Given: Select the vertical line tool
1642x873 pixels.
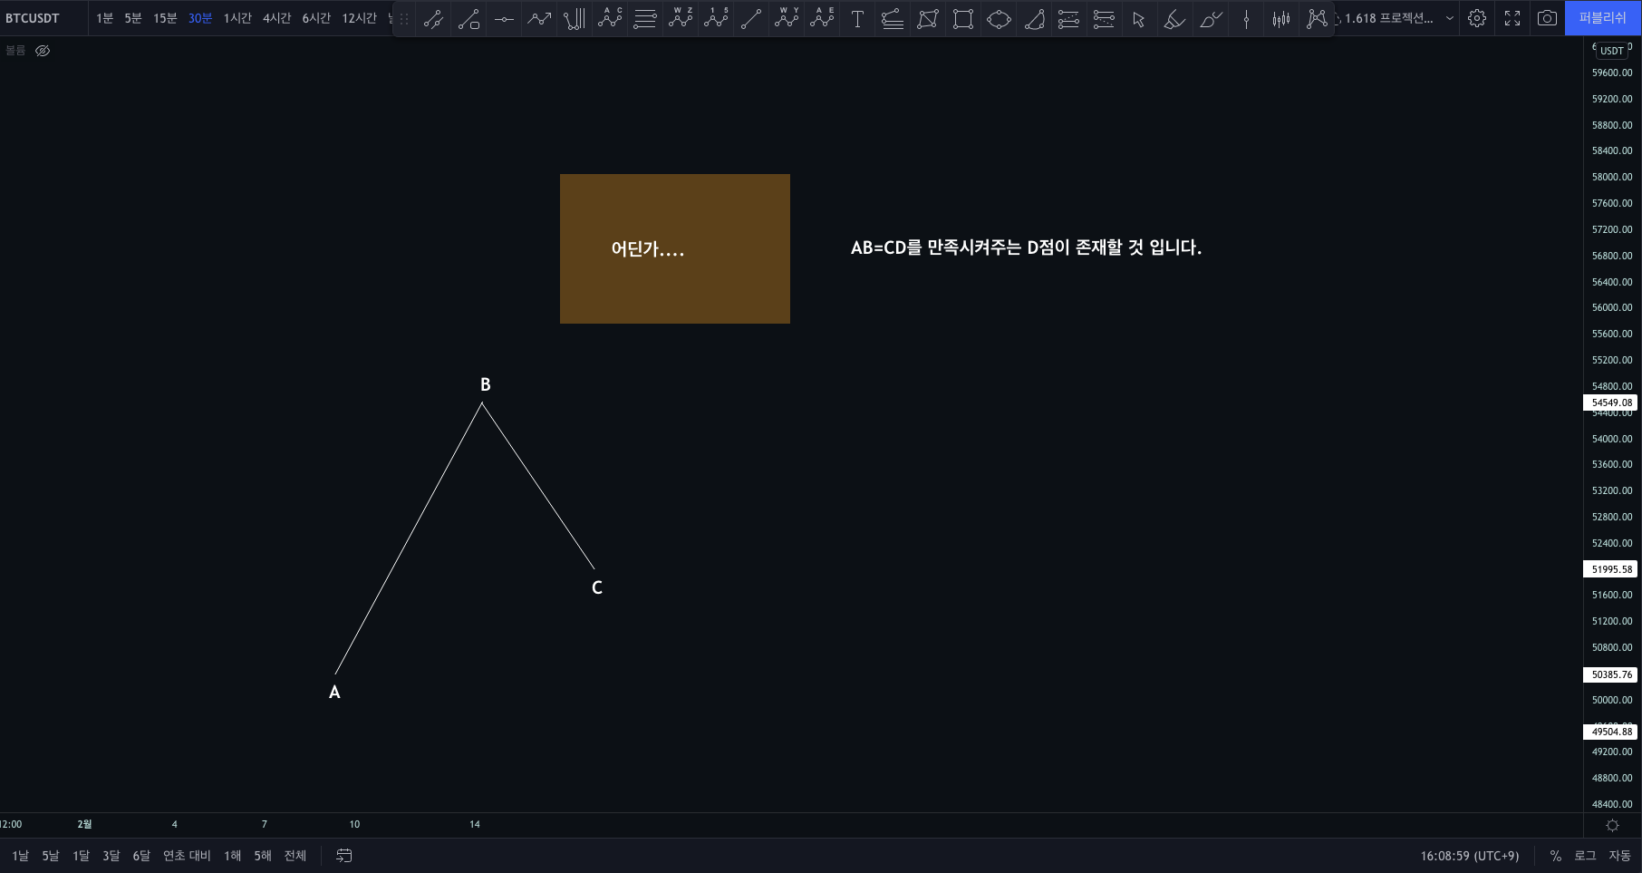Looking at the screenshot, I should click(1246, 18).
